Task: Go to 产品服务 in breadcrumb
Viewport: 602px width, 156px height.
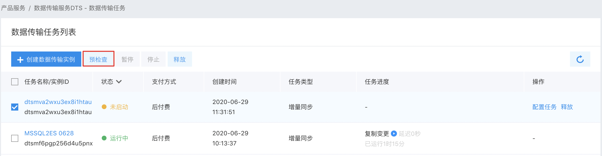Action: (13, 8)
